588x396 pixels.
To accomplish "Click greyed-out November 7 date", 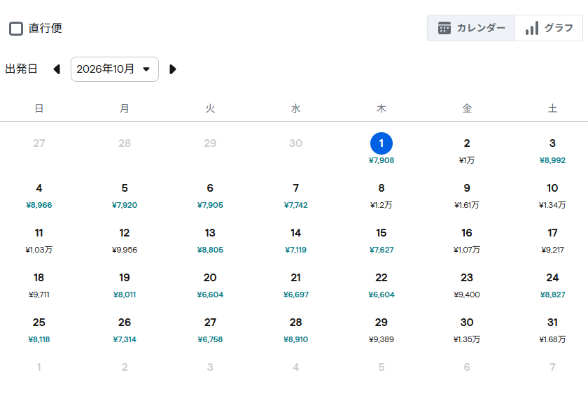I will click(x=552, y=367).
